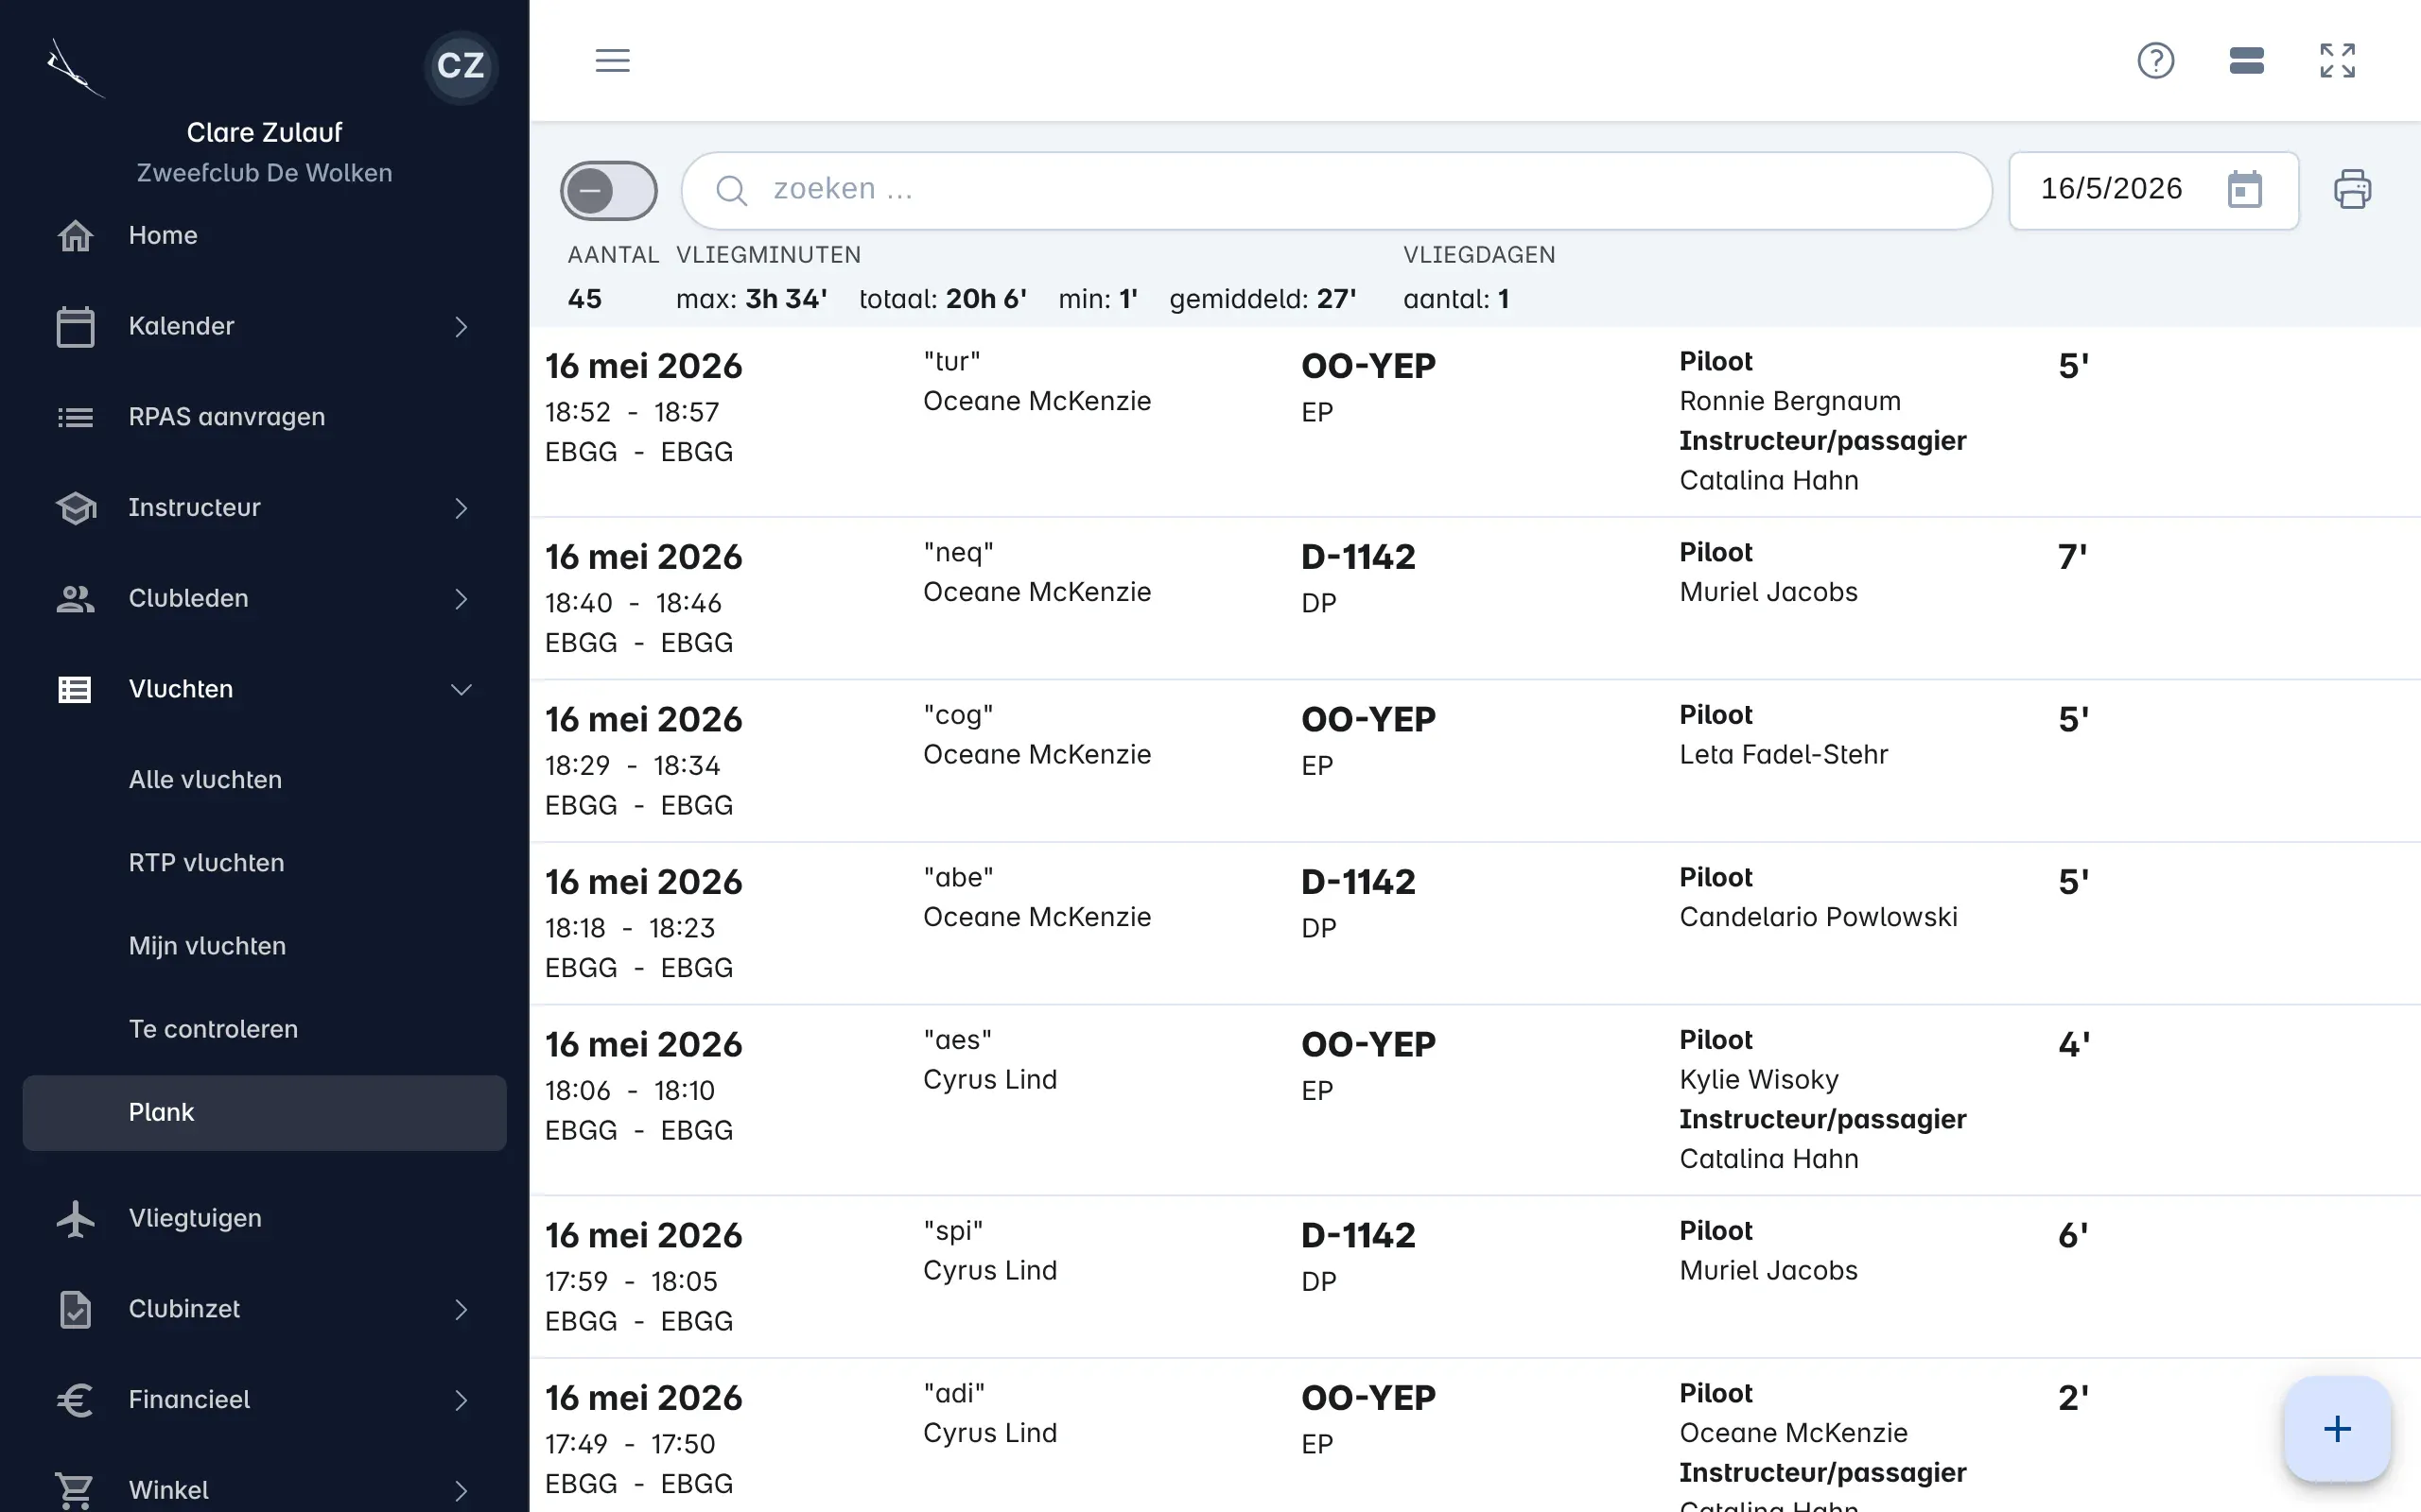Toggle the switch left of the search box

click(x=608, y=190)
